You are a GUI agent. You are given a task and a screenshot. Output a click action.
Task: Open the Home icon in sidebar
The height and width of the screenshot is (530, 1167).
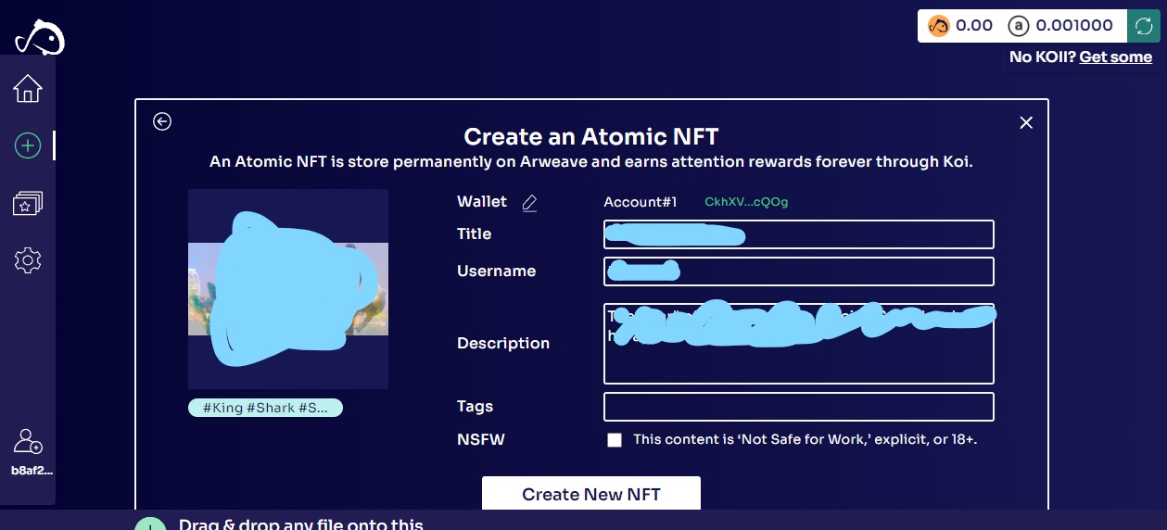tap(28, 89)
